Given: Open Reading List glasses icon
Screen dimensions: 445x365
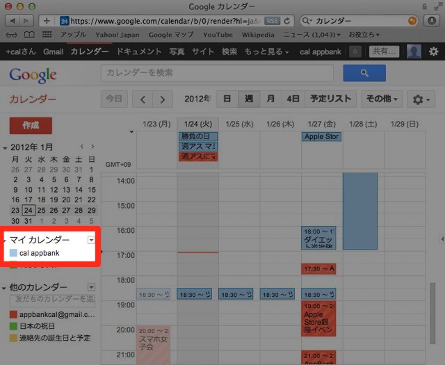Looking at the screenshot, I should click(x=12, y=35).
